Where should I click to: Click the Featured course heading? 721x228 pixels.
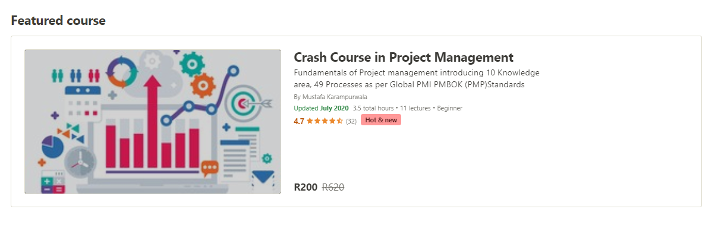pos(58,21)
